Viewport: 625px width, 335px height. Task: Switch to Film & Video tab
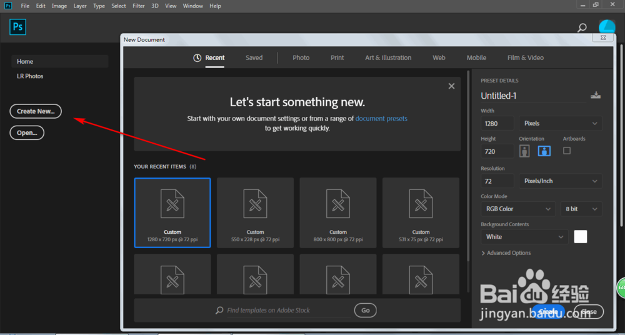526,58
